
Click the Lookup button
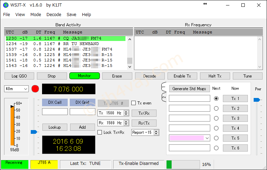55,127
